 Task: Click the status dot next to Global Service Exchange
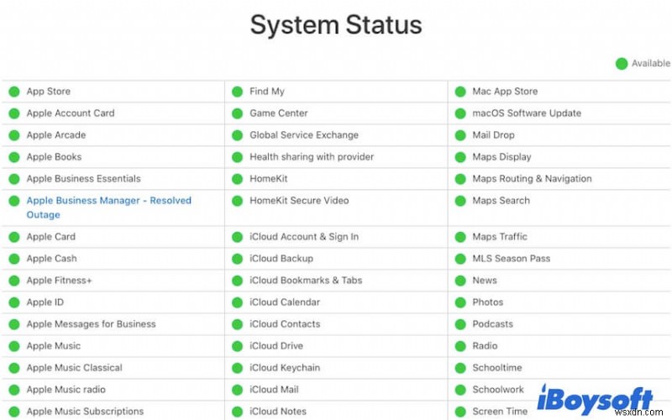tap(238, 135)
